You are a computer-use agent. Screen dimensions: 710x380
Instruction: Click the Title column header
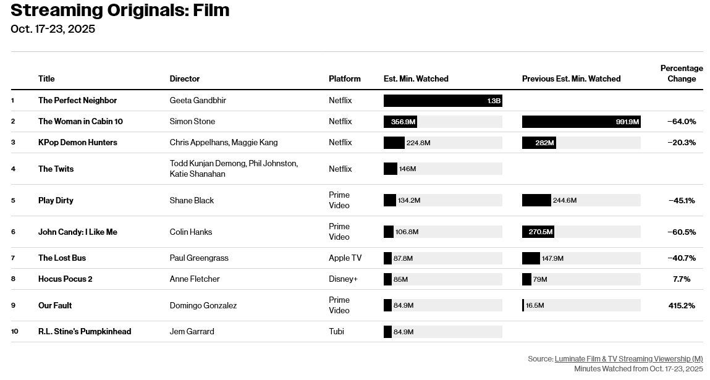[x=46, y=78]
